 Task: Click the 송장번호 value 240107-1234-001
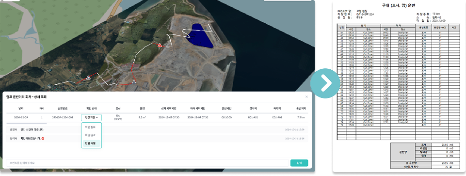pos(63,117)
